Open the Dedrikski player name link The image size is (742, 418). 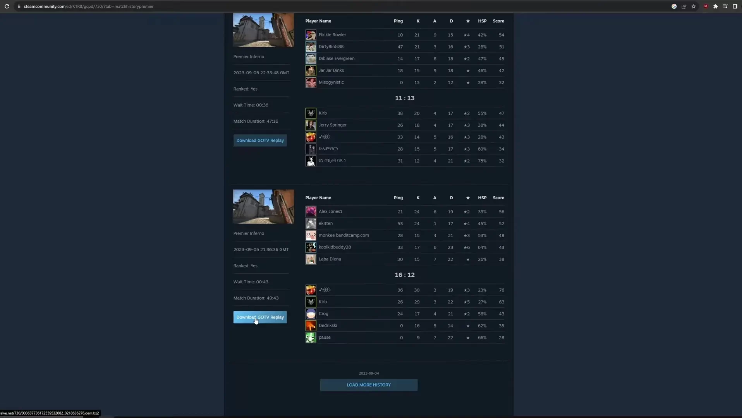click(x=328, y=325)
